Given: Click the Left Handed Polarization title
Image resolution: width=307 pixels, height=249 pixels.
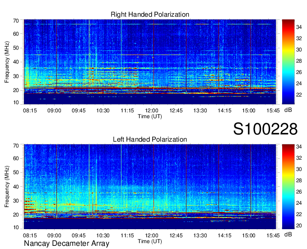Looking at the screenshot, I should 150,139.
